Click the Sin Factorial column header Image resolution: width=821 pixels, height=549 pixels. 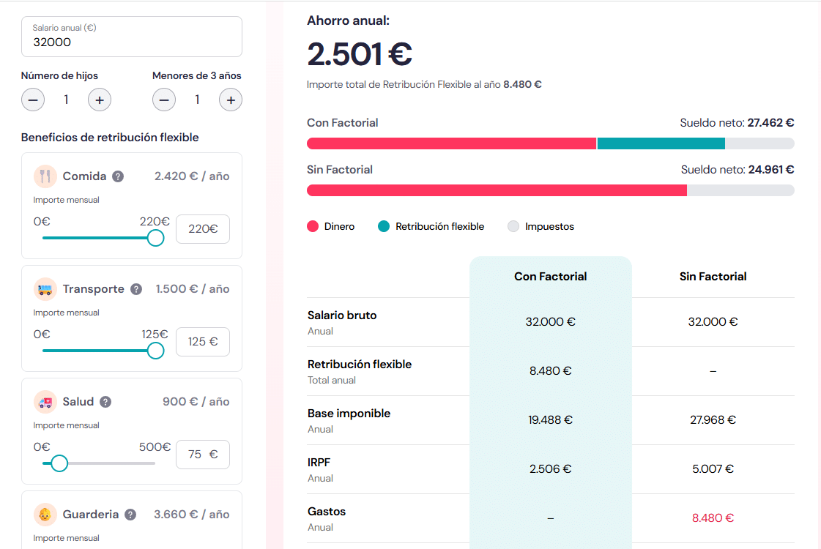click(x=713, y=277)
